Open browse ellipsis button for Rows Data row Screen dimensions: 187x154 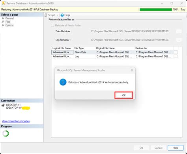pos(176,52)
